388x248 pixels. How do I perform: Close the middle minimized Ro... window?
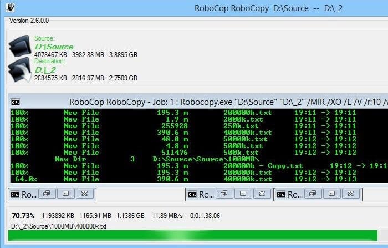pos(262,194)
